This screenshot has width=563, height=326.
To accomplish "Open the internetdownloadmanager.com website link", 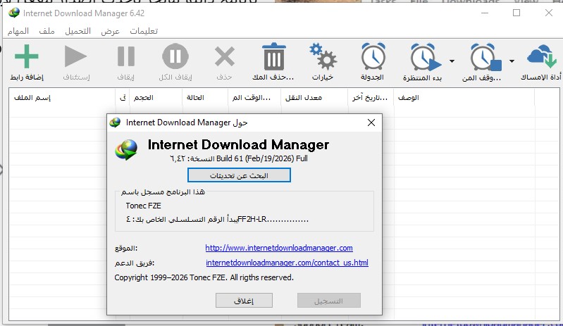I will coord(279,248).
